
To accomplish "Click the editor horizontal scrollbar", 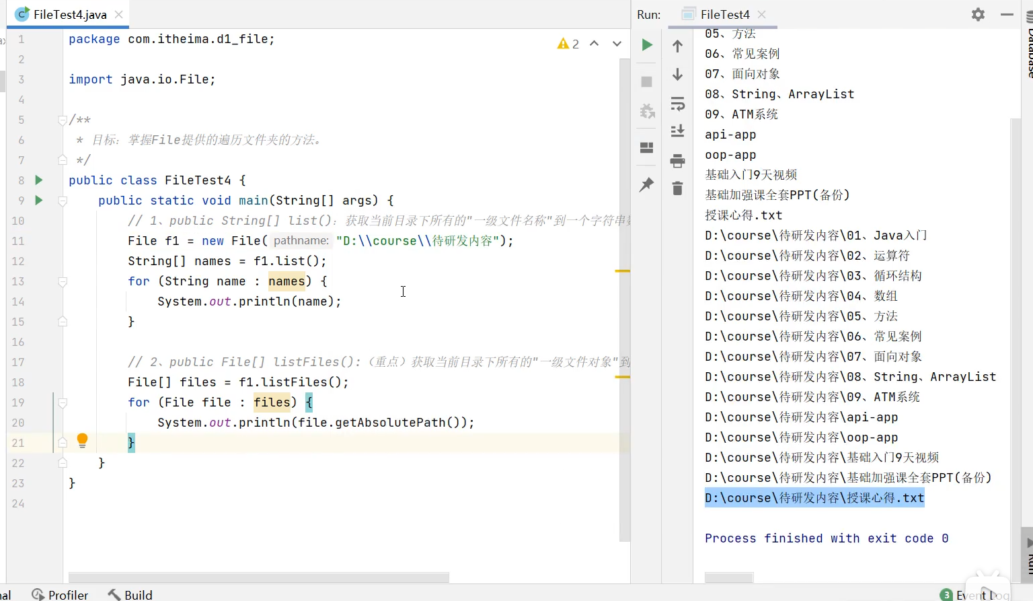I will pos(259,577).
